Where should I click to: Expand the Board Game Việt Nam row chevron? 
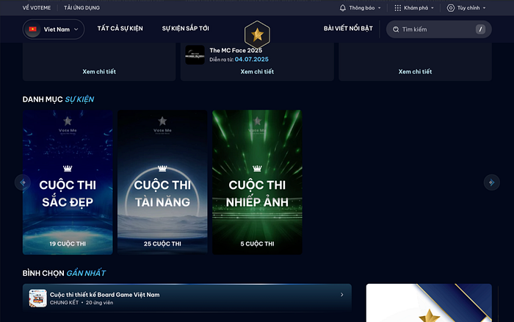point(341,295)
